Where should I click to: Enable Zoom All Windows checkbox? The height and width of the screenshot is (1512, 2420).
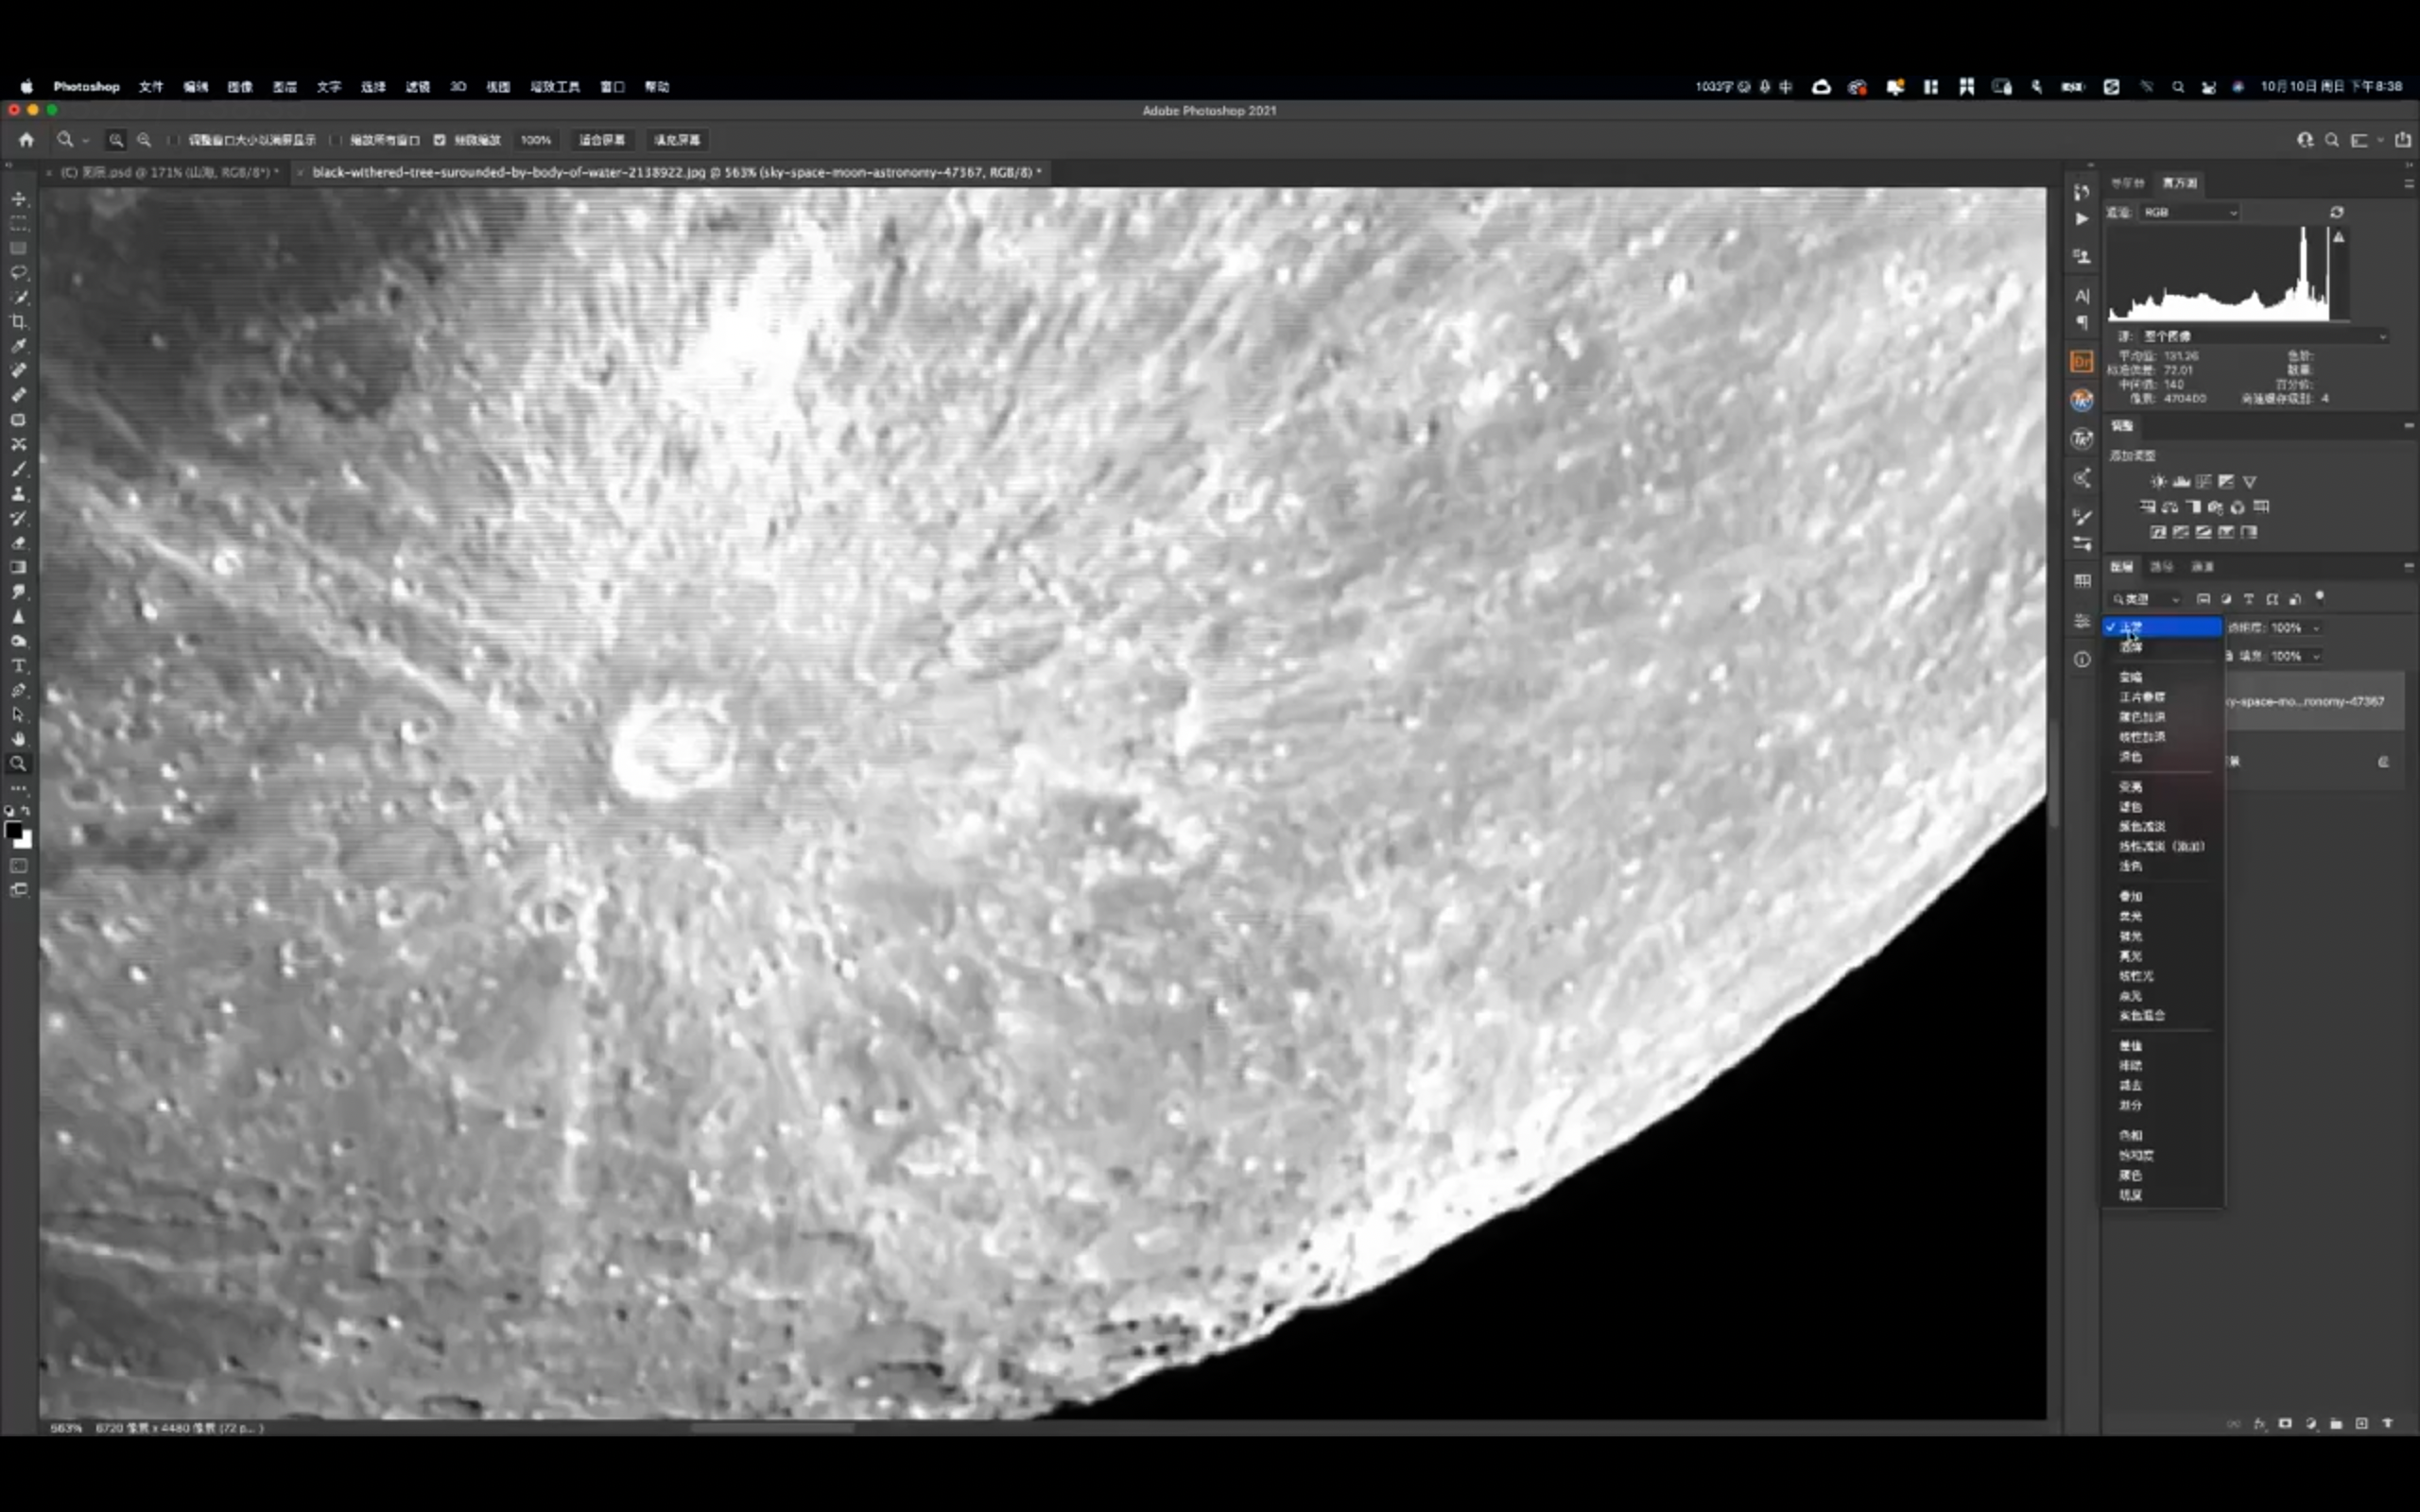coord(336,140)
